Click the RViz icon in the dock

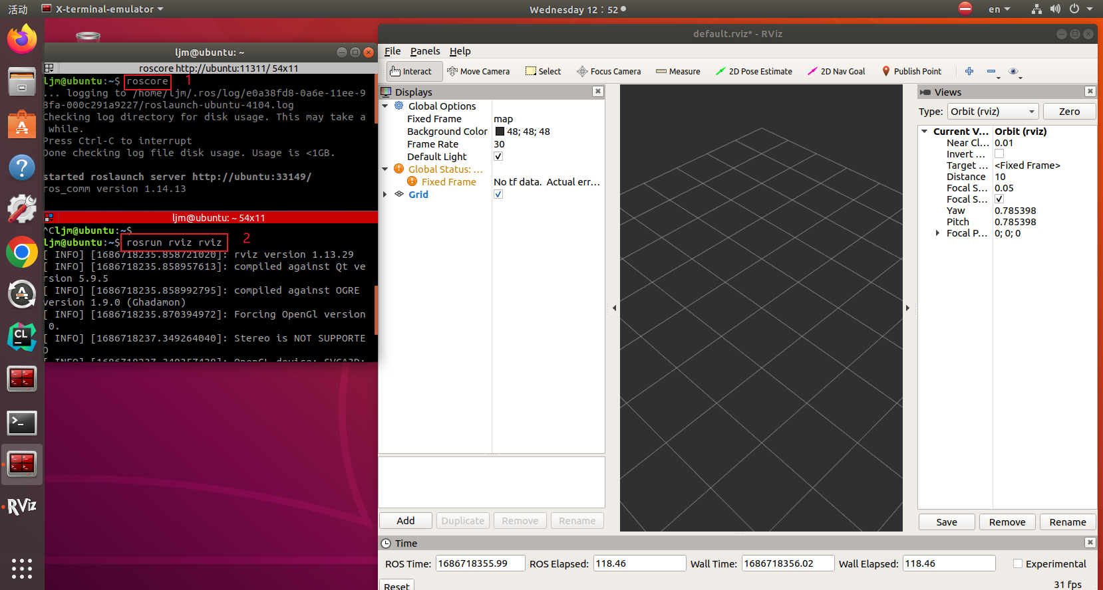pos(22,506)
